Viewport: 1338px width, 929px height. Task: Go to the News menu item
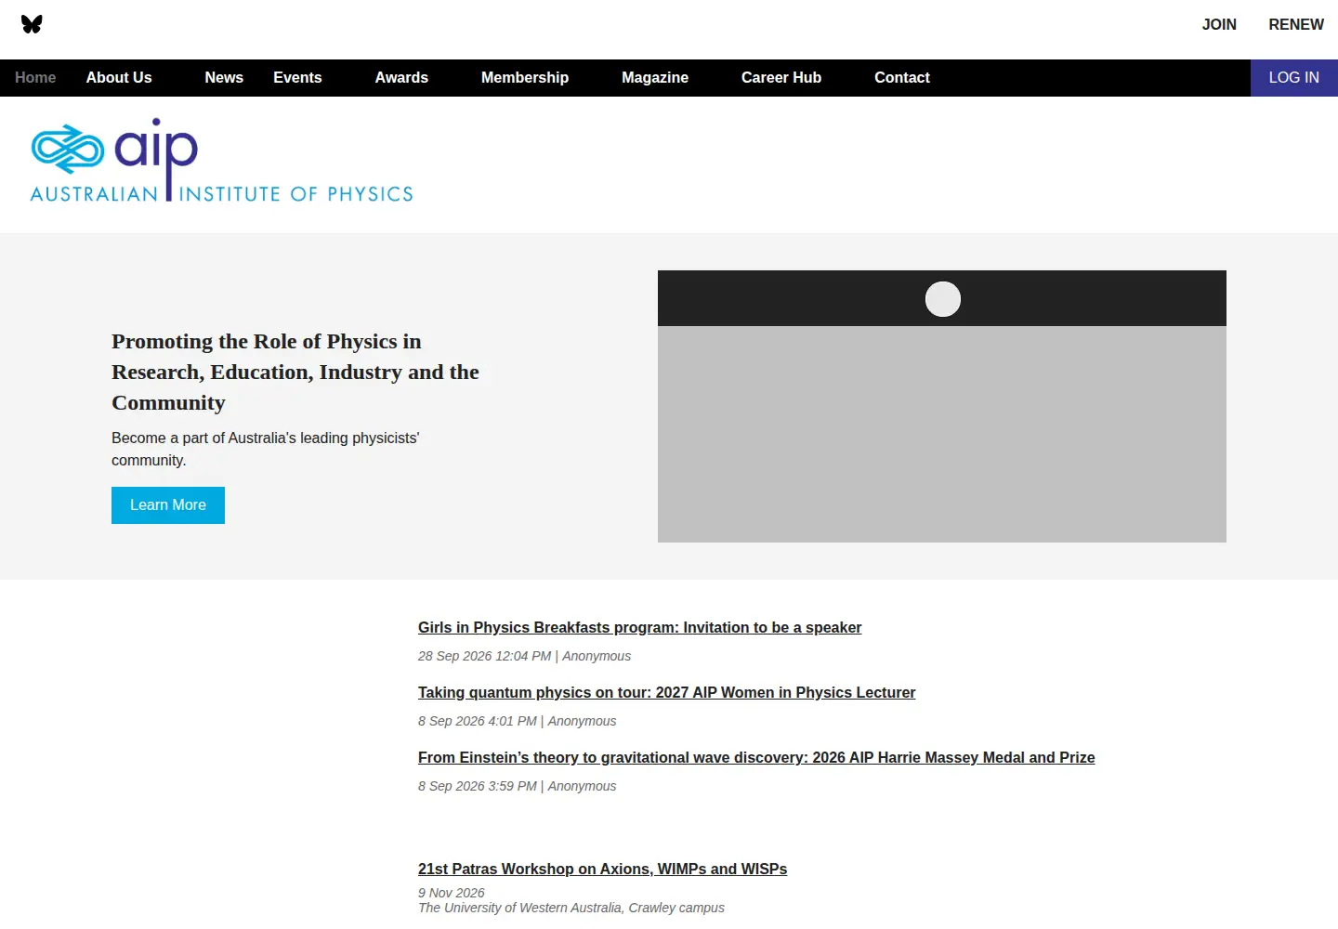pos(224,78)
